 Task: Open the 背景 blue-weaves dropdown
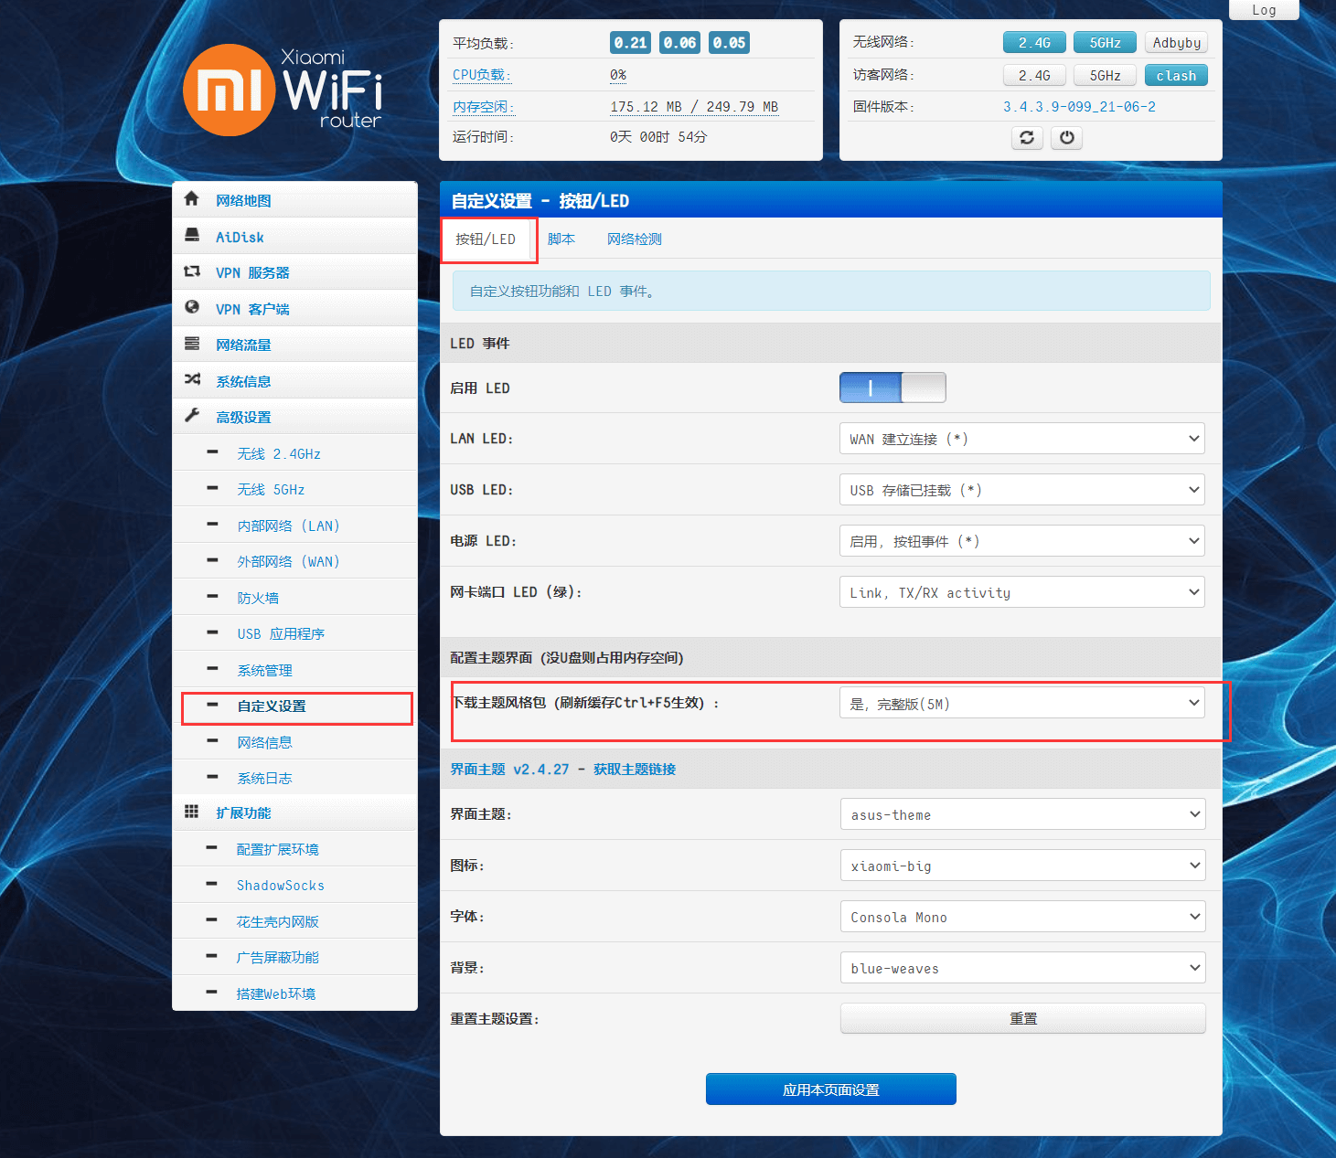tap(1022, 968)
